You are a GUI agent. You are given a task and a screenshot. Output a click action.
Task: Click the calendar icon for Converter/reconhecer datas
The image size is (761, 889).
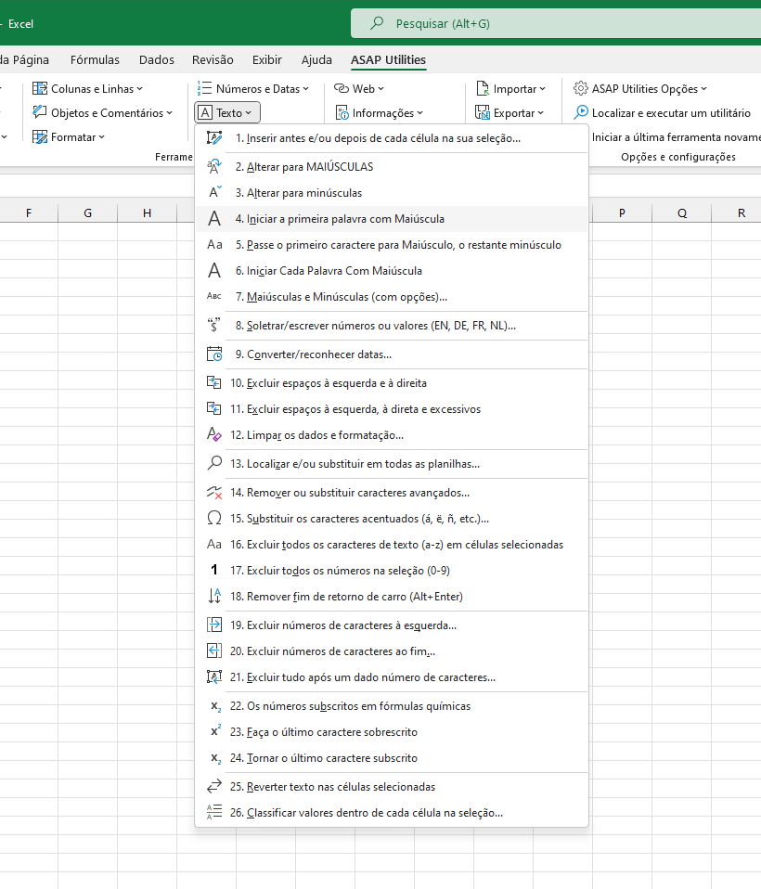[213, 354]
